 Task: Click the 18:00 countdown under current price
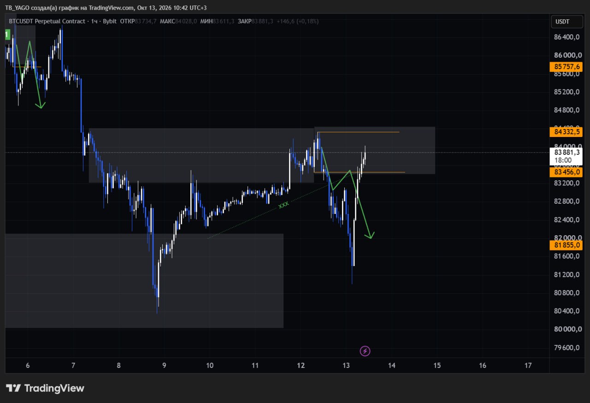point(563,160)
